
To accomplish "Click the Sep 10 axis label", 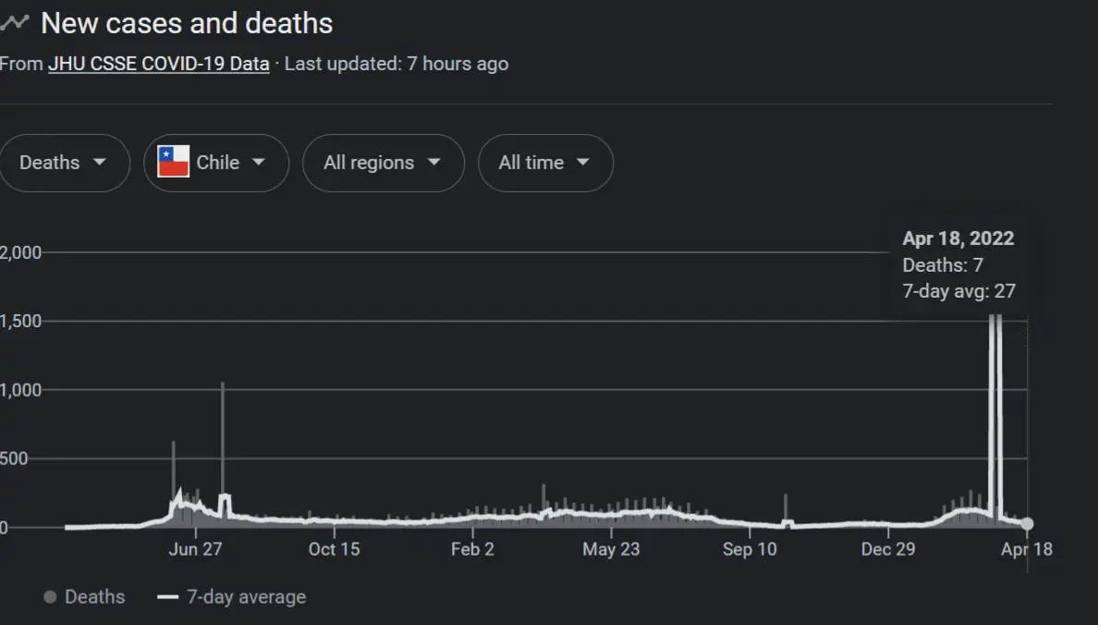I will pyautogui.click(x=750, y=548).
